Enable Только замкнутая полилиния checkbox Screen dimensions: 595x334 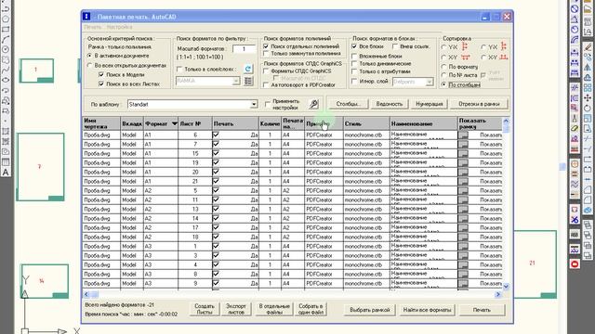(x=266, y=54)
